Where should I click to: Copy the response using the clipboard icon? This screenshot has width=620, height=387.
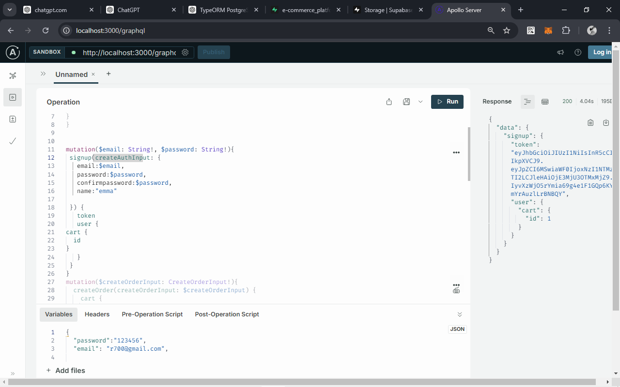pos(590,122)
